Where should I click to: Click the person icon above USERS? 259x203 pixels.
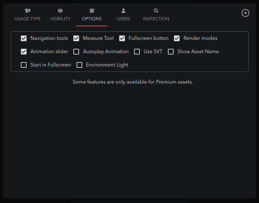click(x=123, y=10)
